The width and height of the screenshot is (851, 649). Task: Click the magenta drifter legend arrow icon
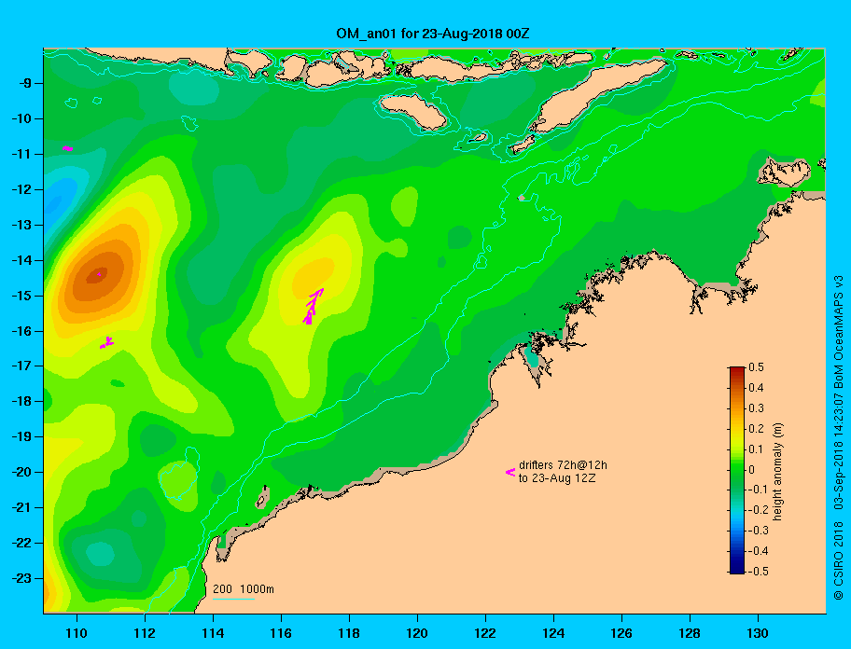(510, 472)
